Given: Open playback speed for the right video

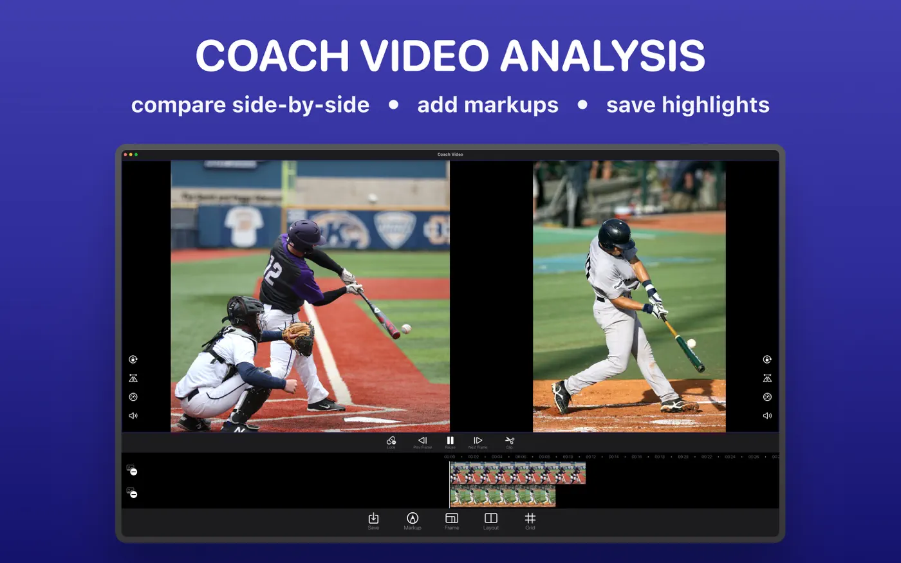Looking at the screenshot, I should click(x=767, y=397).
